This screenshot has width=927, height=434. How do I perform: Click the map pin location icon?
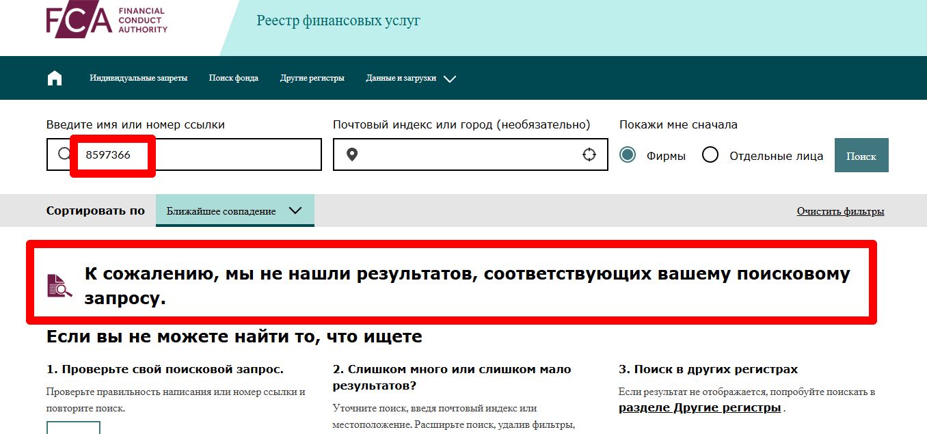352,155
